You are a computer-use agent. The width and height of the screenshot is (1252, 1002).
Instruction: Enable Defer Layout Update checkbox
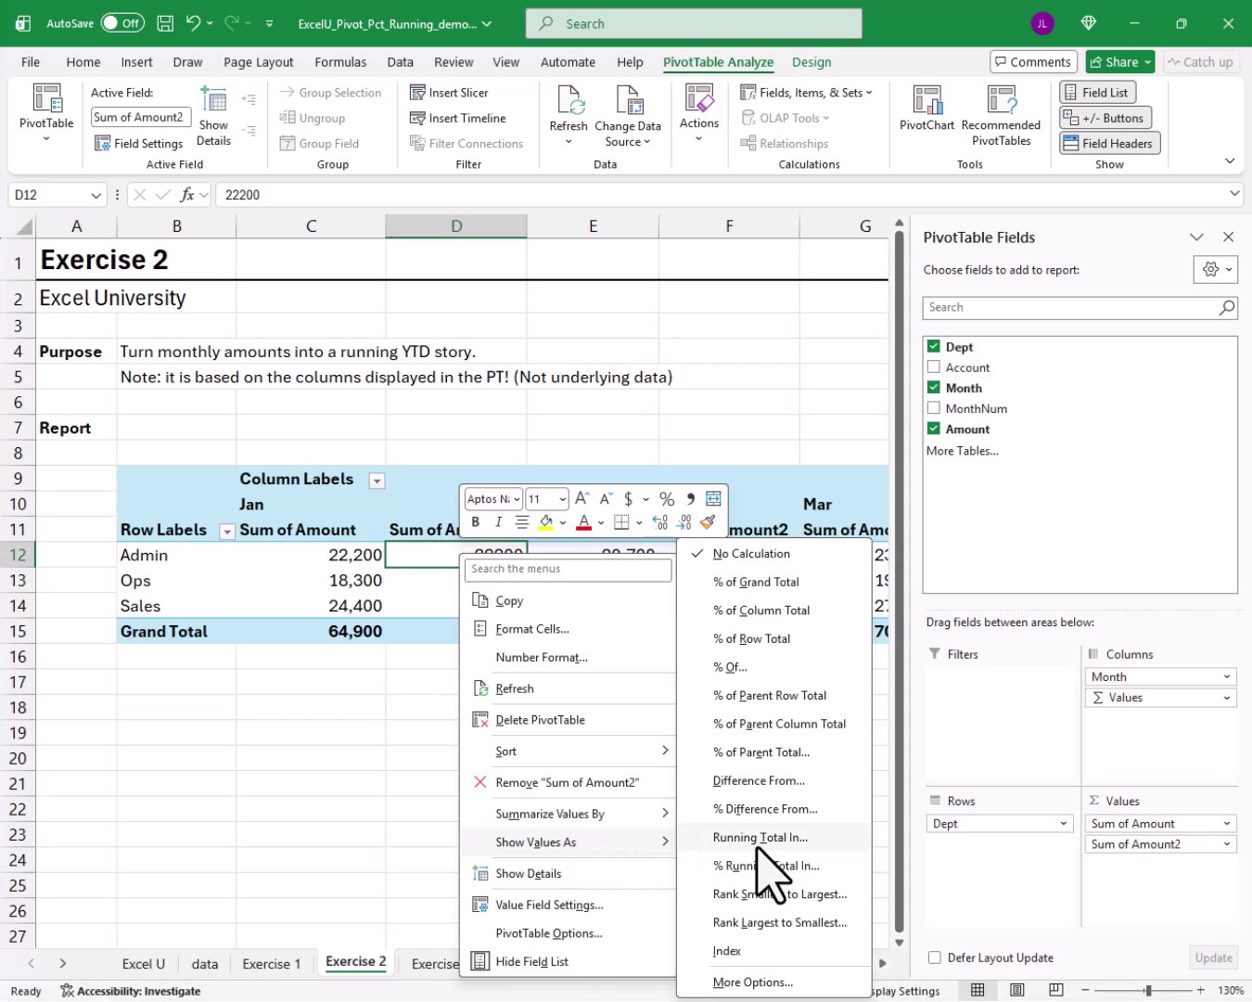935,957
